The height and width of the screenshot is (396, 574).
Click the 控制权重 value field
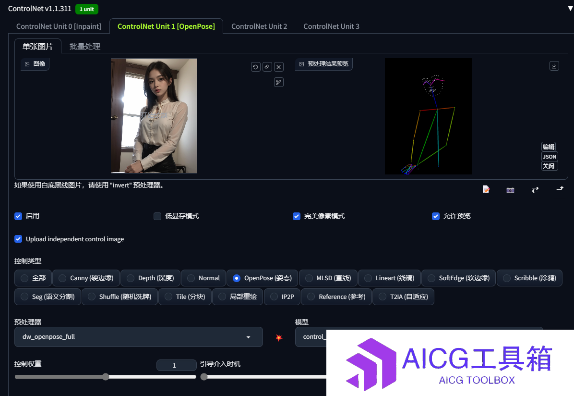[177, 365]
